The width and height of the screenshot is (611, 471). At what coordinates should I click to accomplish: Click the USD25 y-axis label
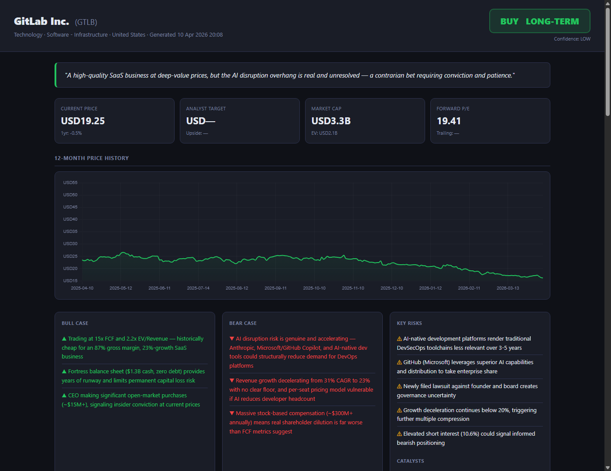pos(70,256)
